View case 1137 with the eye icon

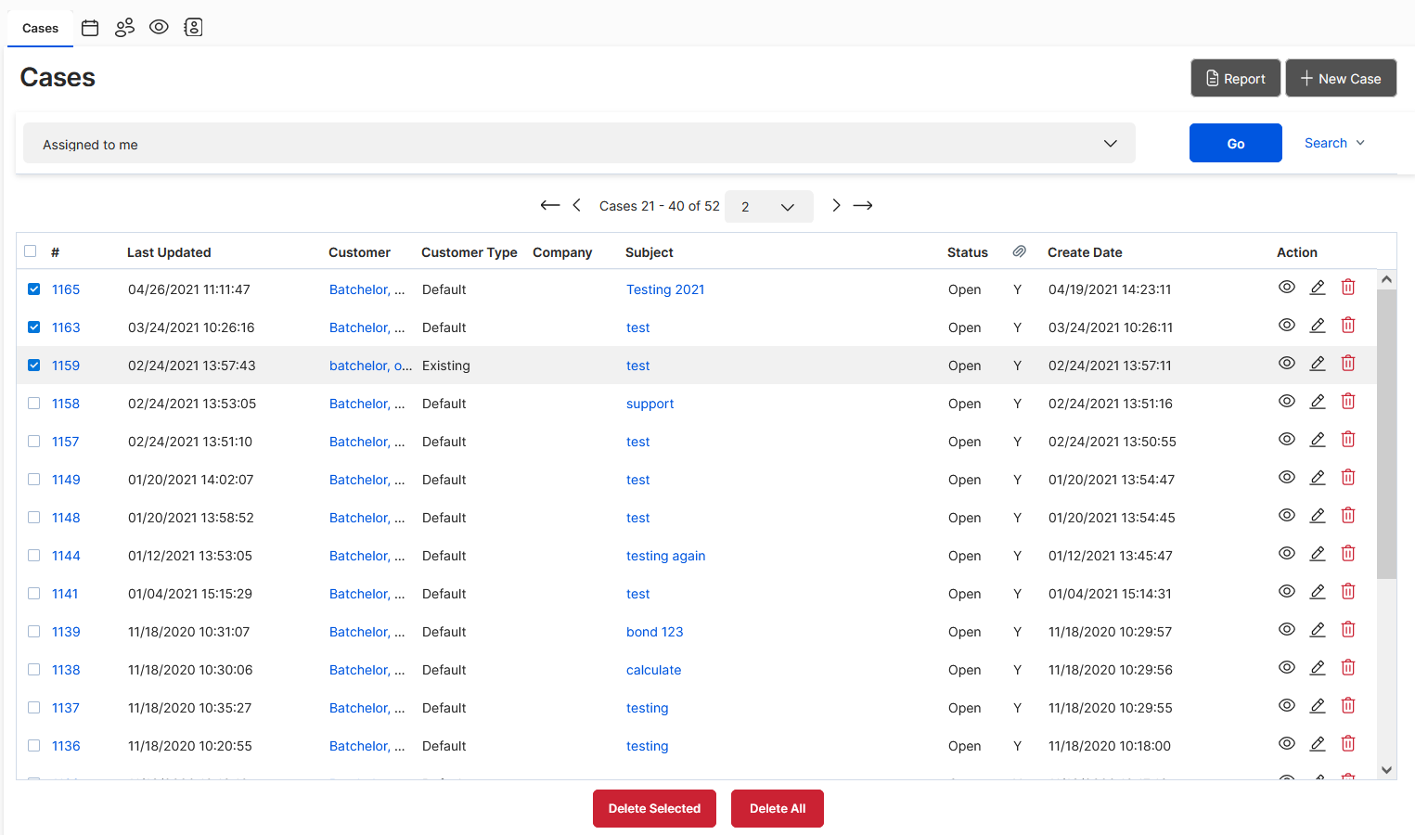coord(1287,706)
